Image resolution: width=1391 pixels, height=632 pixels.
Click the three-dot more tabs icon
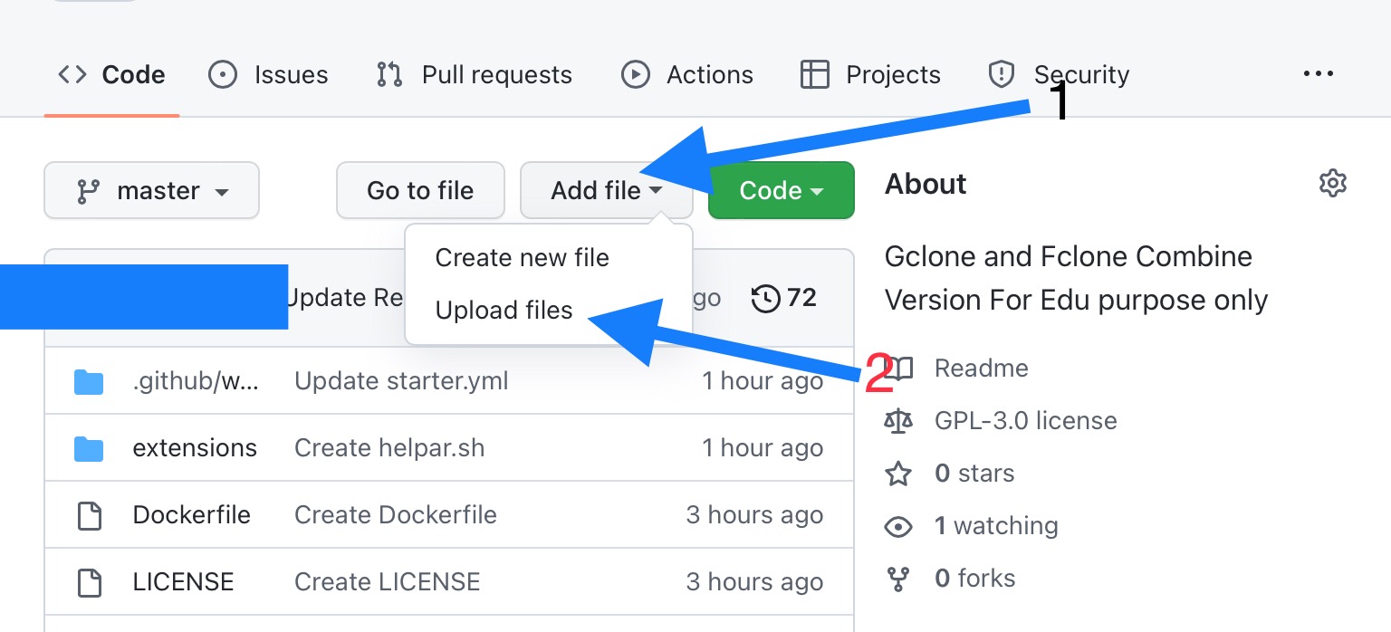click(1318, 74)
